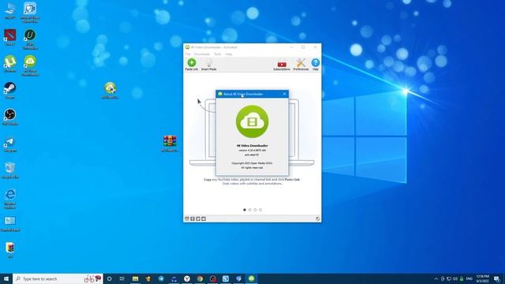Click first social icon in status bar

[x=187, y=219]
